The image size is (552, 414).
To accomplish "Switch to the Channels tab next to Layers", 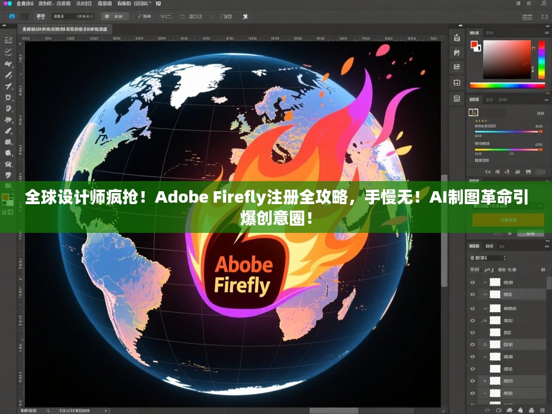I will (490, 246).
